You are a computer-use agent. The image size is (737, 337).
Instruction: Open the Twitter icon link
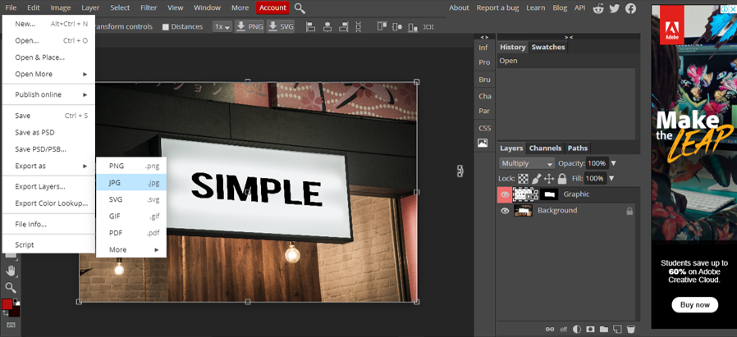coord(615,8)
